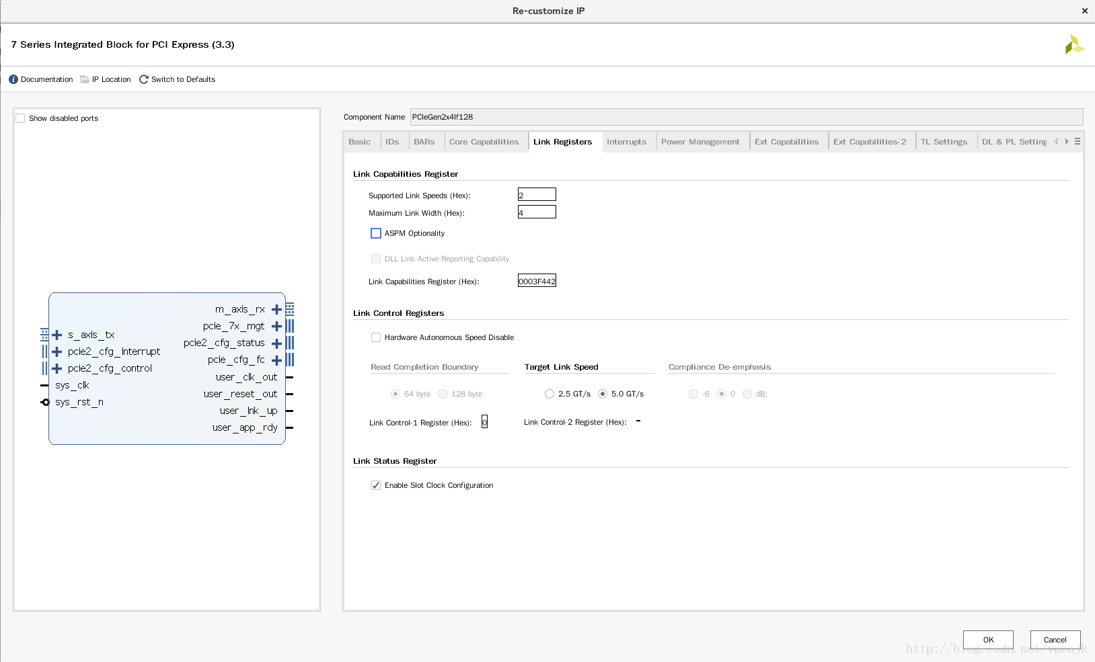
Task: Select the 64 byte radio button
Action: [x=395, y=394]
